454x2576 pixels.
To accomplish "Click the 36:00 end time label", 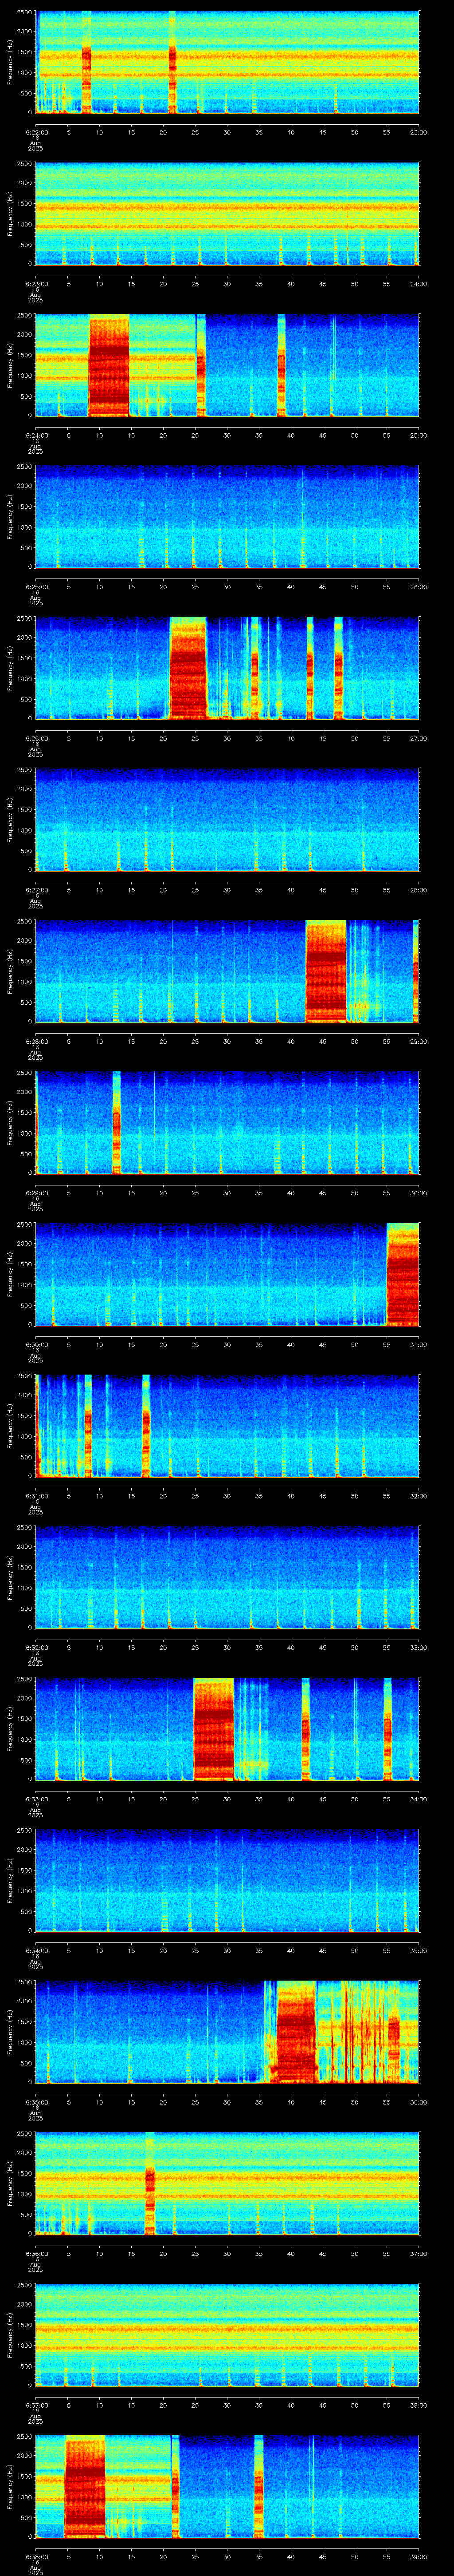I will pos(418,2102).
